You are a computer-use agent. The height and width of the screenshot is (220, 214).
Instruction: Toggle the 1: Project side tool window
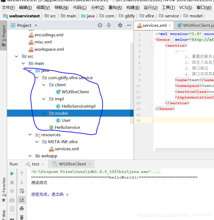[x=4, y=35]
